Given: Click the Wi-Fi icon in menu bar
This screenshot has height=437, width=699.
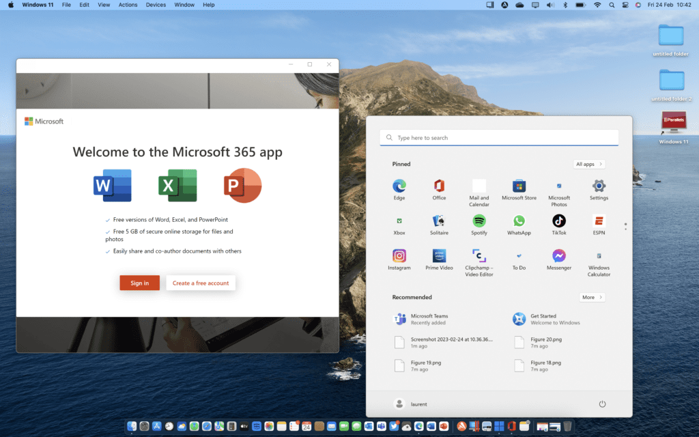Looking at the screenshot, I should click(x=597, y=5).
